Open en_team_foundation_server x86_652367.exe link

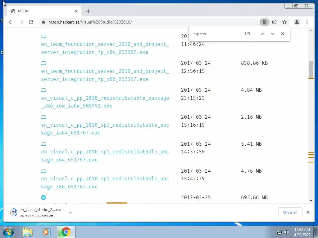click(x=105, y=75)
